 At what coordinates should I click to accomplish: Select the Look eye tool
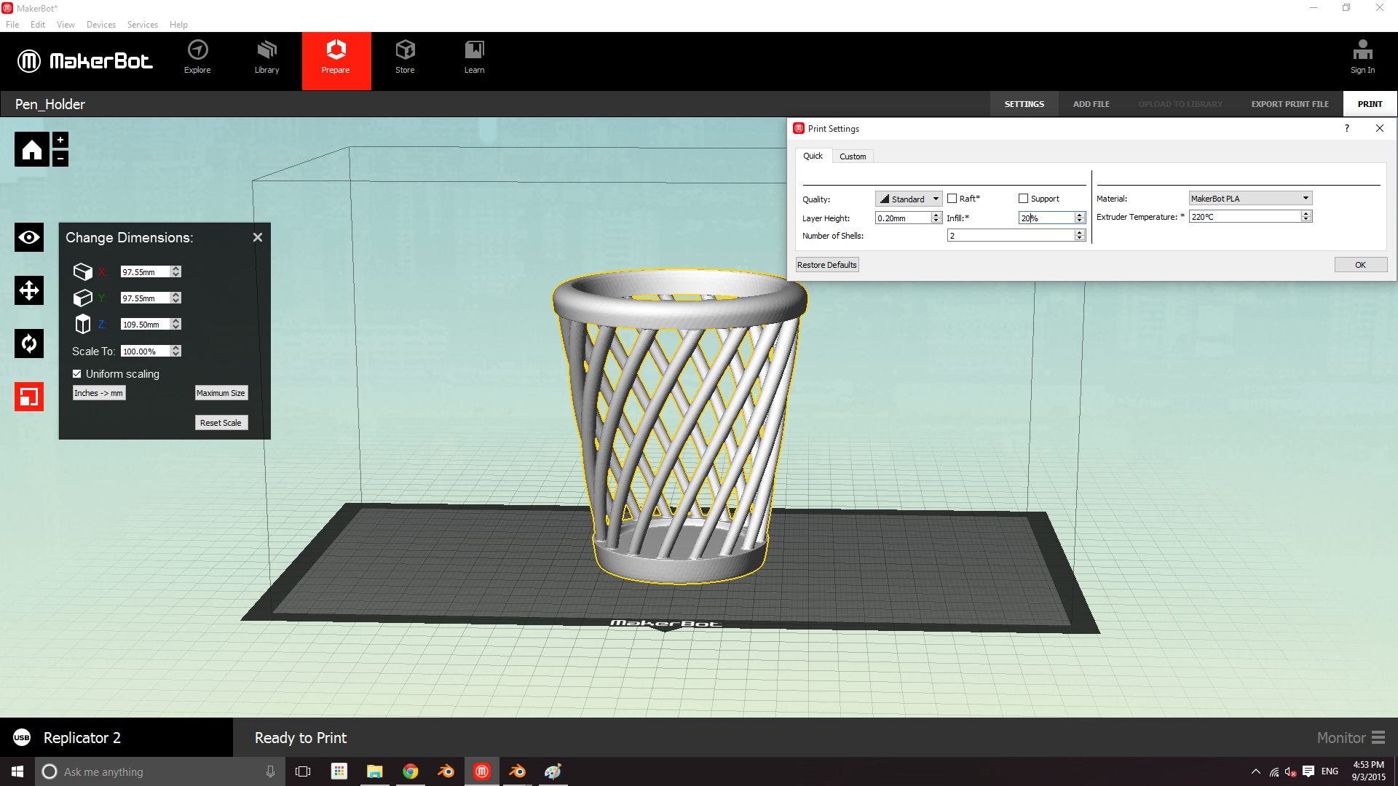pyautogui.click(x=29, y=237)
